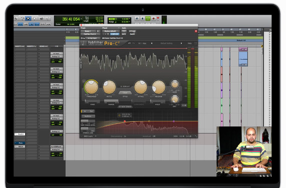This screenshot has height=188, width=286.
Task: Click the INSERTS A-E column header
Action: coord(20,46)
